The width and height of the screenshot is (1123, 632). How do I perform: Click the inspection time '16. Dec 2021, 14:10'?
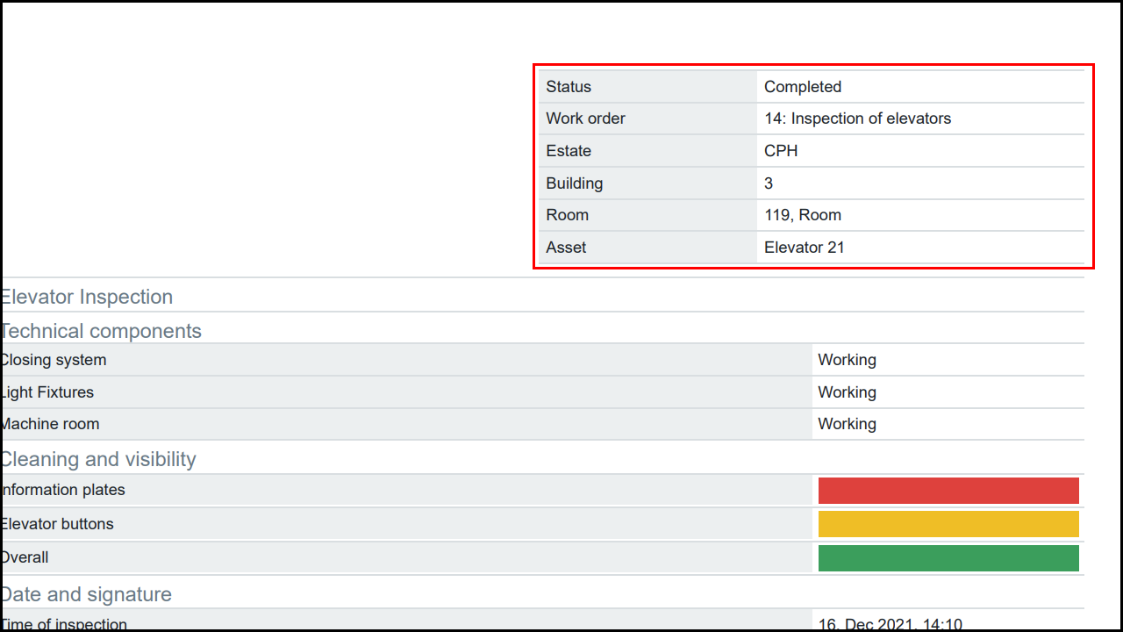[890, 624]
